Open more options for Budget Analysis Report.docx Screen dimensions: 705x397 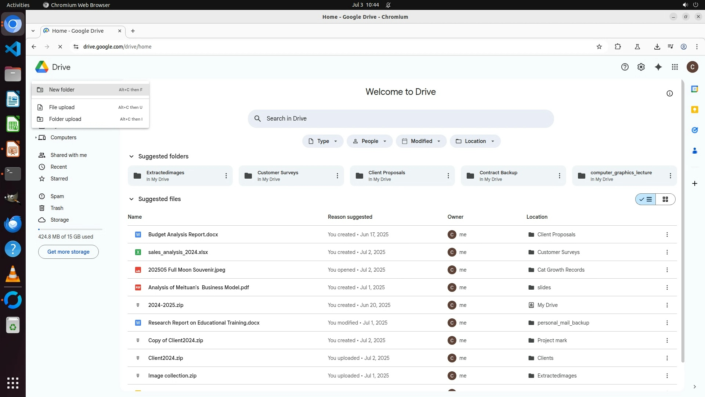tap(667, 235)
